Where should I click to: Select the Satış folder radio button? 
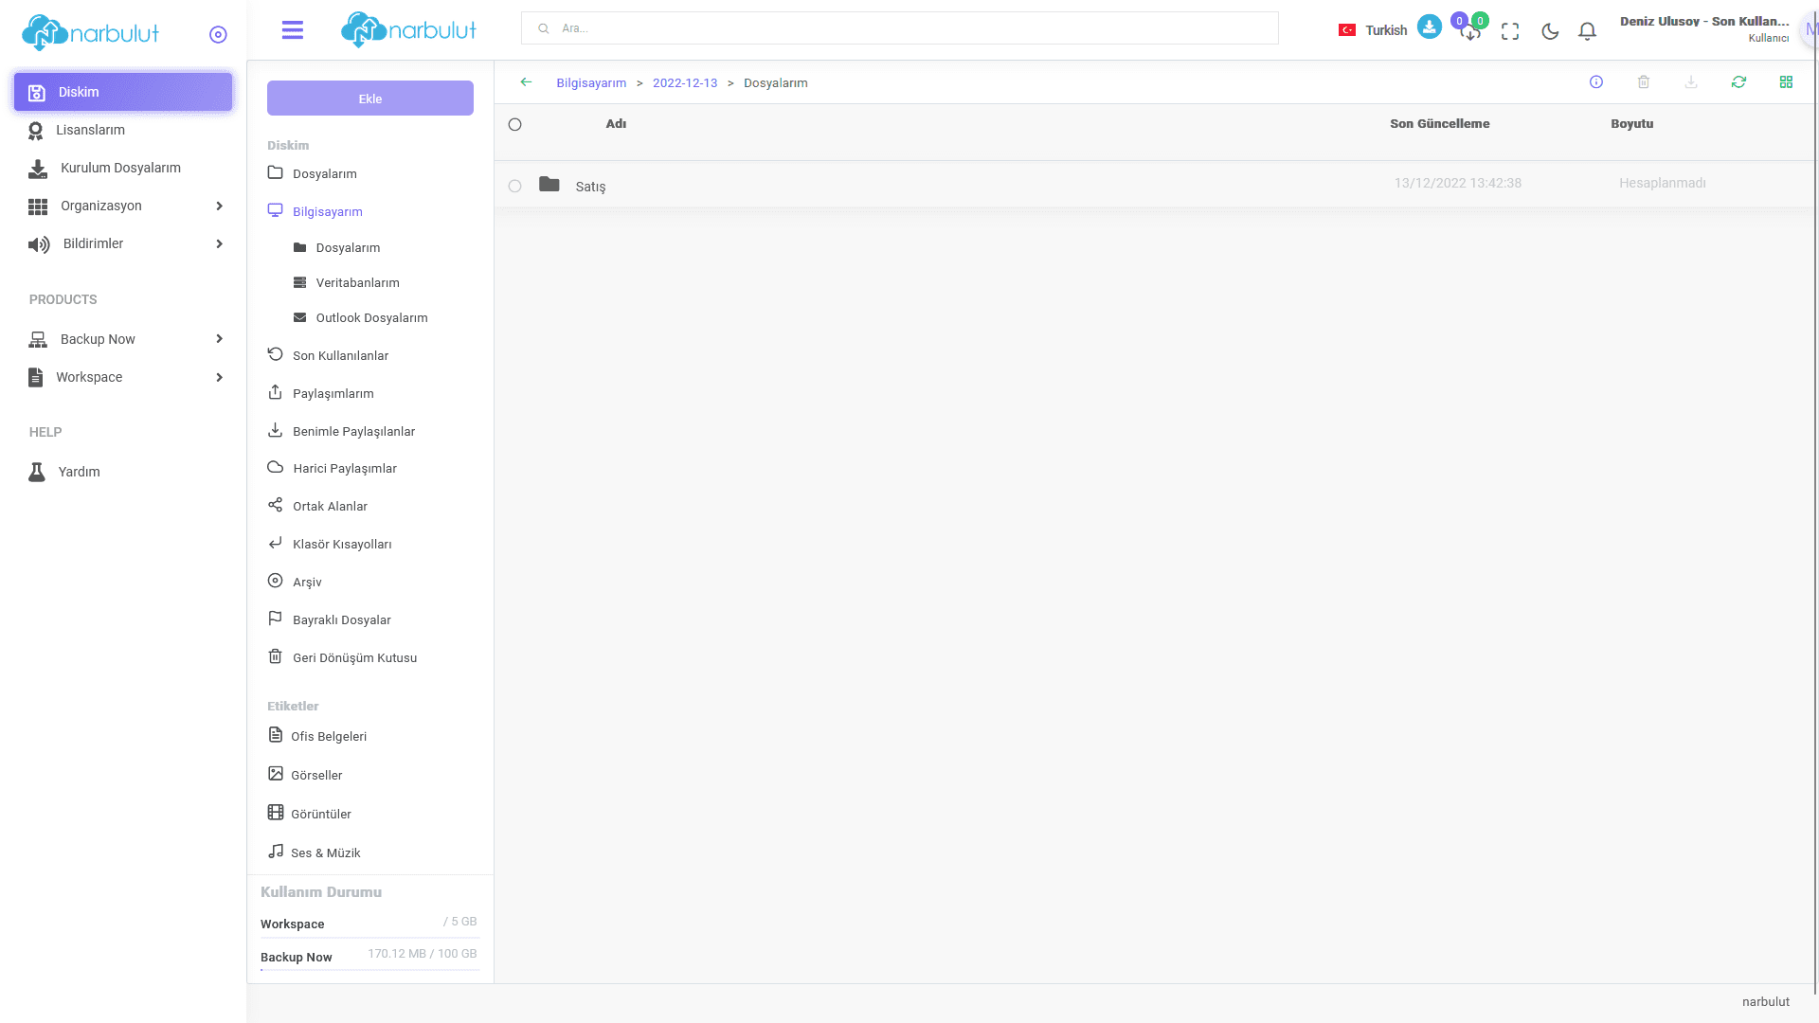tap(514, 186)
